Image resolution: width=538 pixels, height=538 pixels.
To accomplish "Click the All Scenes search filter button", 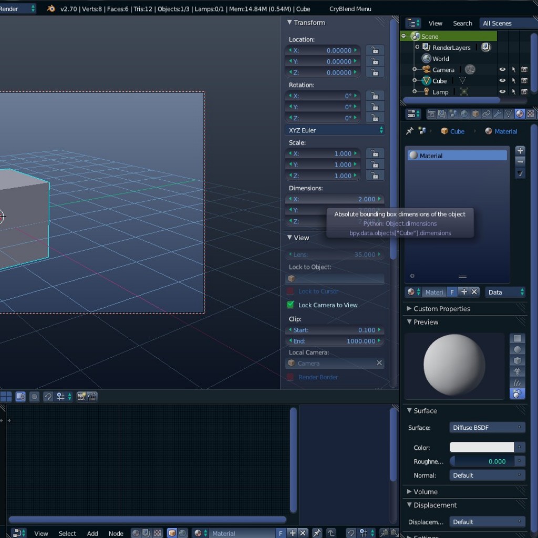I will 496,23.
